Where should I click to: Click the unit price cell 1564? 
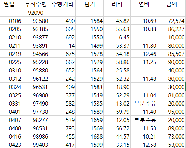point(90,70)
